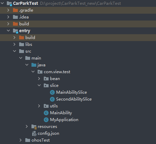The height and width of the screenshot is (144, 156).
Task: Click the MainAbility class icon
Action: tap(46, 113)
